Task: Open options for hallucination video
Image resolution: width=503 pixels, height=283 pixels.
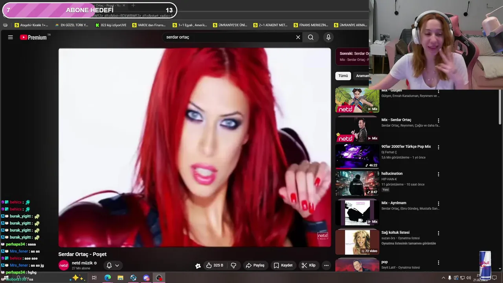Action: 439,174
